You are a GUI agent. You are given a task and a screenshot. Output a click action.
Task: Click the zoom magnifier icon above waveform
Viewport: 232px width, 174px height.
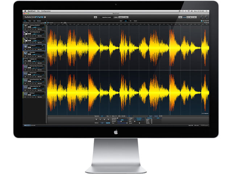[205, 22]
